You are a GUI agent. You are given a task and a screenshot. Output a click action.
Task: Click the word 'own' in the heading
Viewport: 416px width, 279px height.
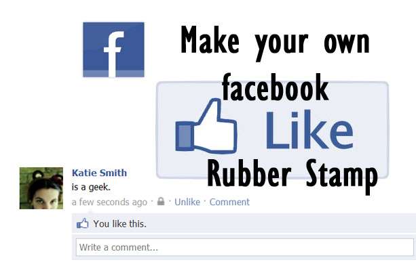[x=347, y=43]
